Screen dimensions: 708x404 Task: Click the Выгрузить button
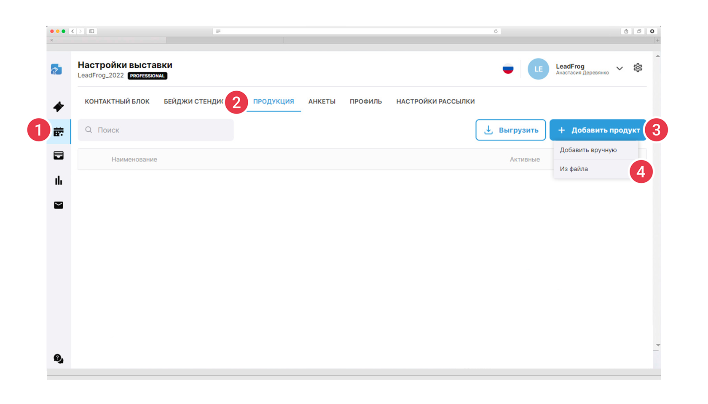[x=511, y=130]
